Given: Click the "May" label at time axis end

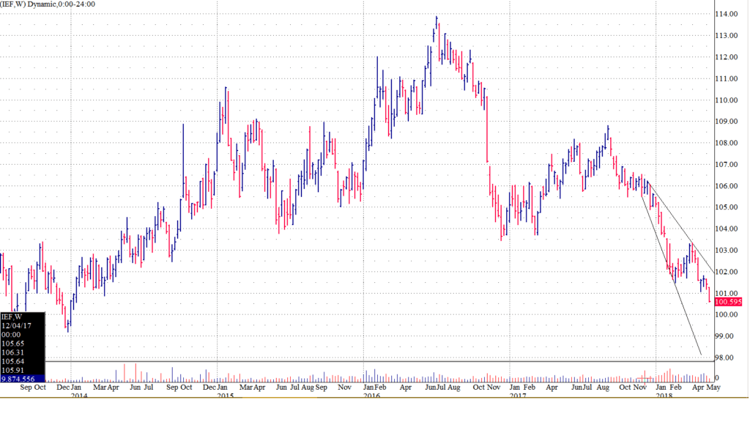Looking at the screenshot, I should click(x=712, y=386).
